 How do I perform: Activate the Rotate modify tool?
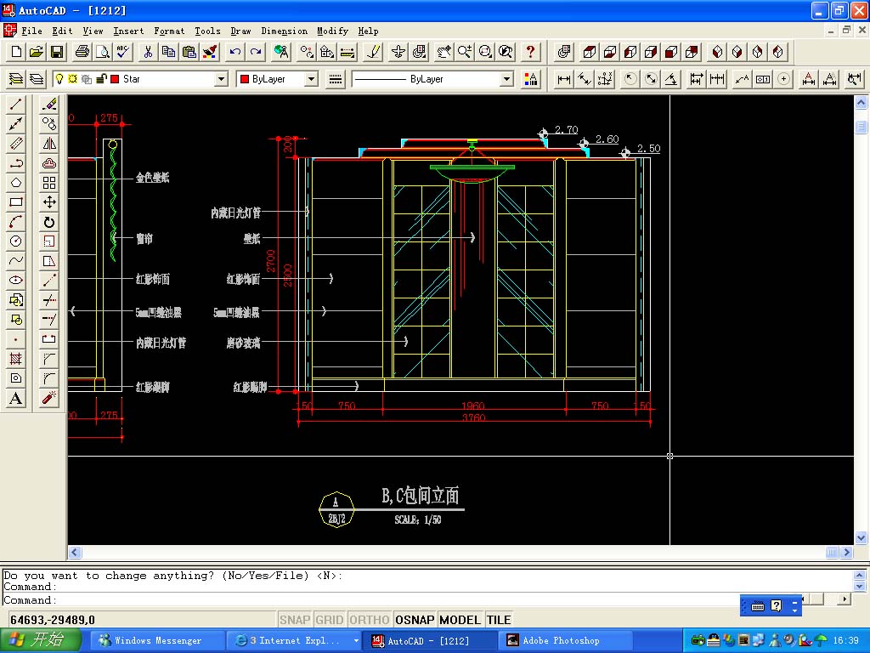pos(49,222)
